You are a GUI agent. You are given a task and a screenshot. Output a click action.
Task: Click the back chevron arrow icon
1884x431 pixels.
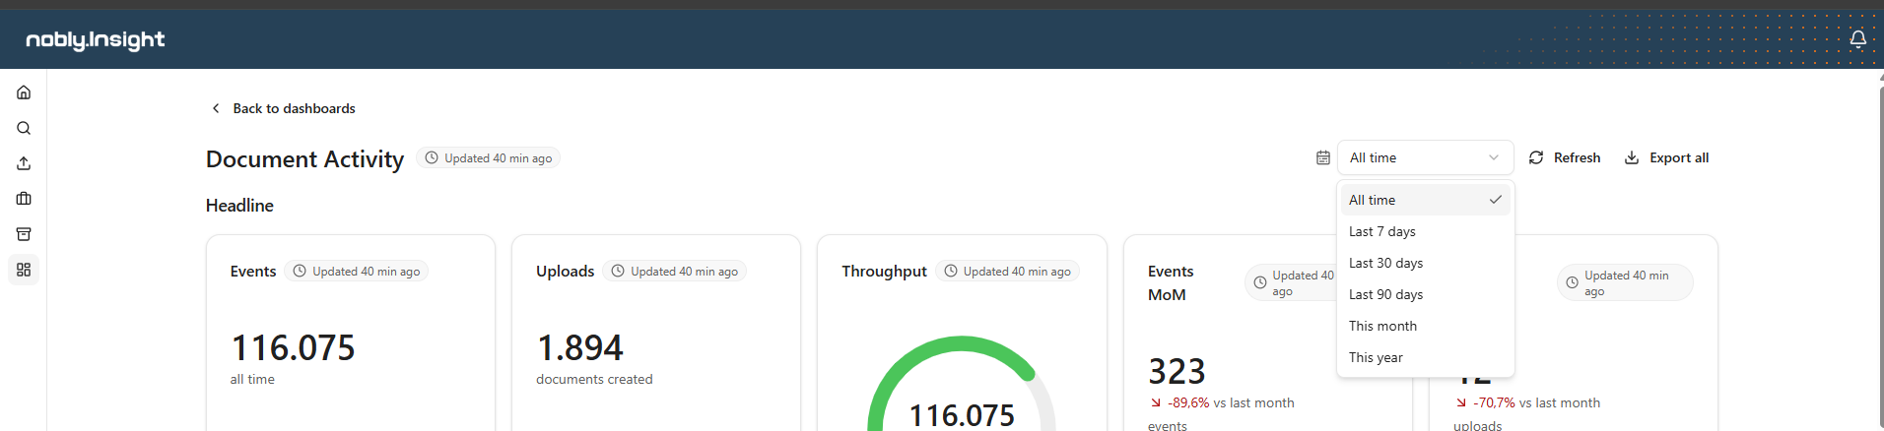tap(216, 108)
